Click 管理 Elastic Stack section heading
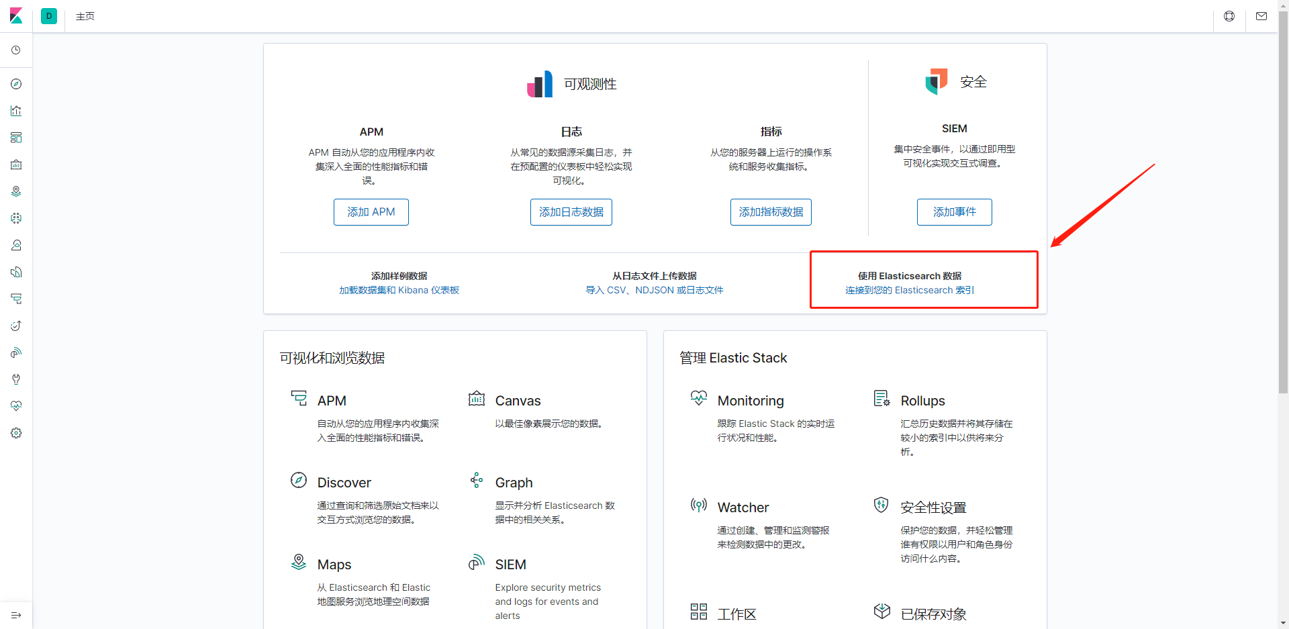This screenshot has width=1289, height=629. [733, 358]
